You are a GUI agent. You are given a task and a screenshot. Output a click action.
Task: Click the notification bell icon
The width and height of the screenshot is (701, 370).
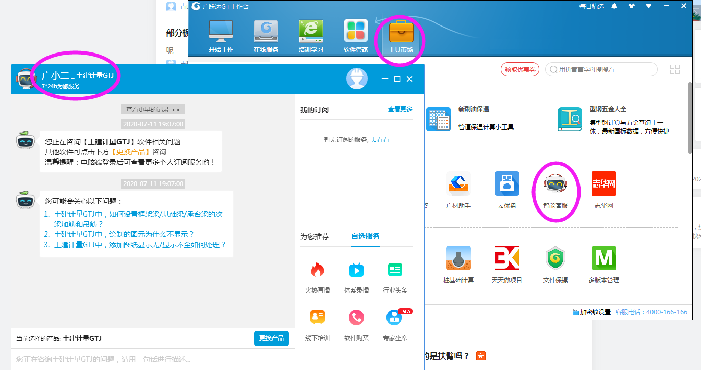pos(614,6)
